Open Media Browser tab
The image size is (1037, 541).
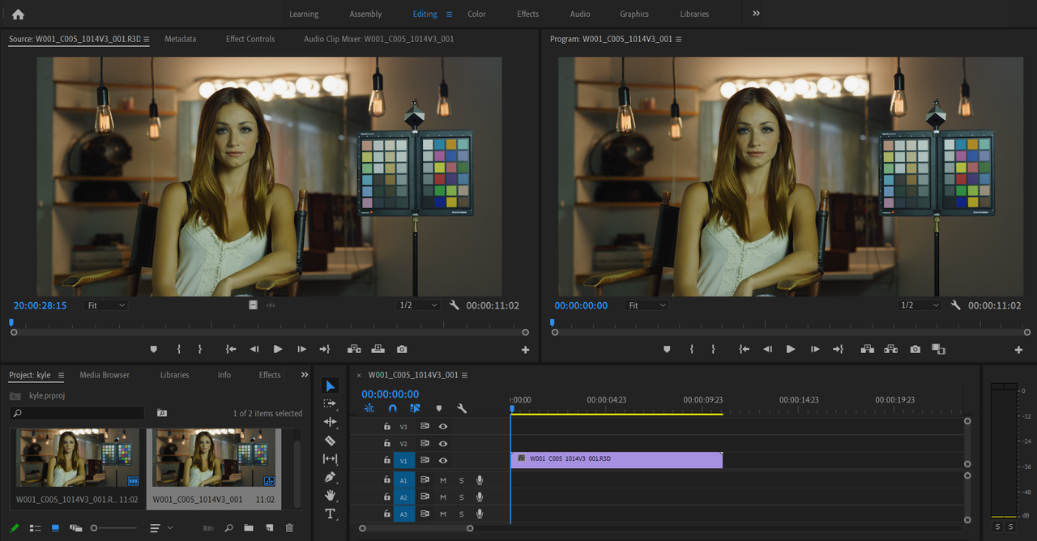point(105,375)
